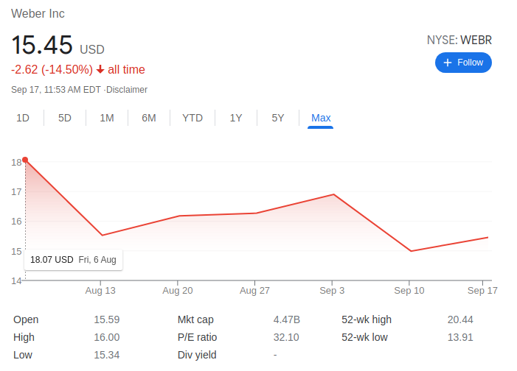Choose the 1Y range tab

pos(236,118)
